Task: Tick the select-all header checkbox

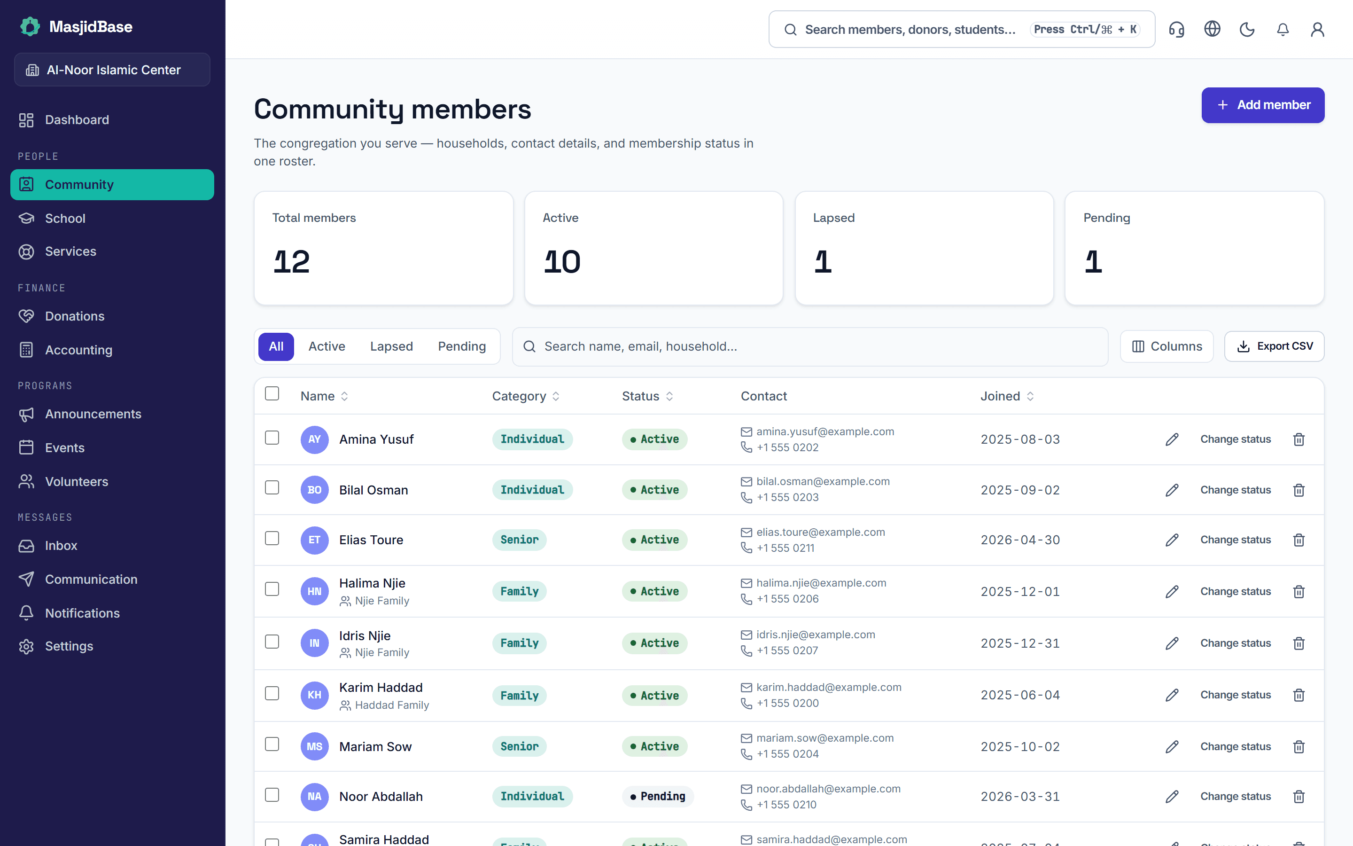Action: [x=272, y=393]
